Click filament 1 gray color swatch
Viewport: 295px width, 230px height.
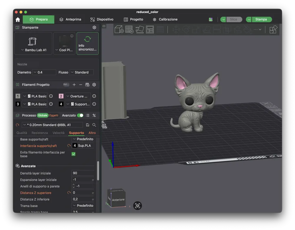pos(18,96)
